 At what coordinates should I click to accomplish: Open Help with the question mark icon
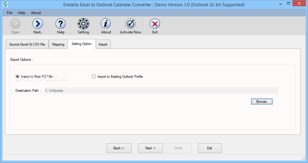[61, 24]
